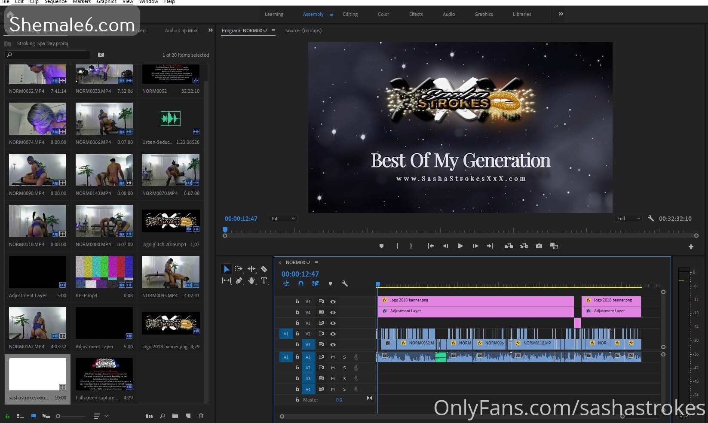Click Project panel thumbnail zoom slider
The width and height of the screenshot is (708, 423).
70,416
